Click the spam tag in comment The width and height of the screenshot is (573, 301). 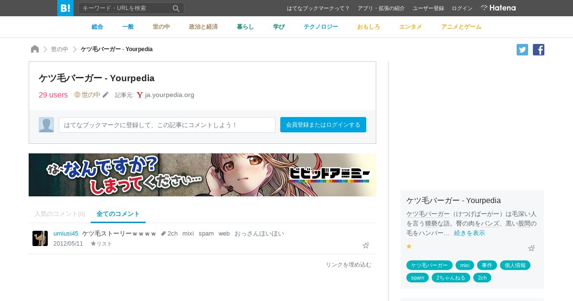pyautogui.click(x=206, y=234)
